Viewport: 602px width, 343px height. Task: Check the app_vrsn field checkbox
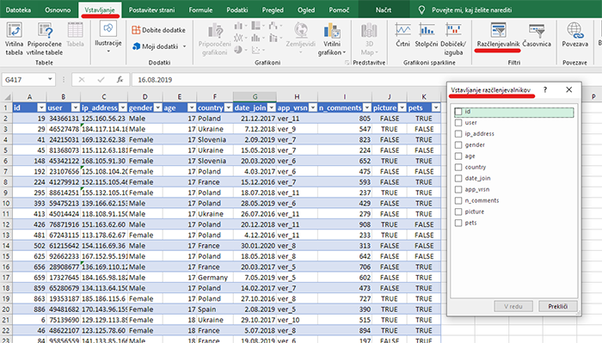(x=458, y=189)
